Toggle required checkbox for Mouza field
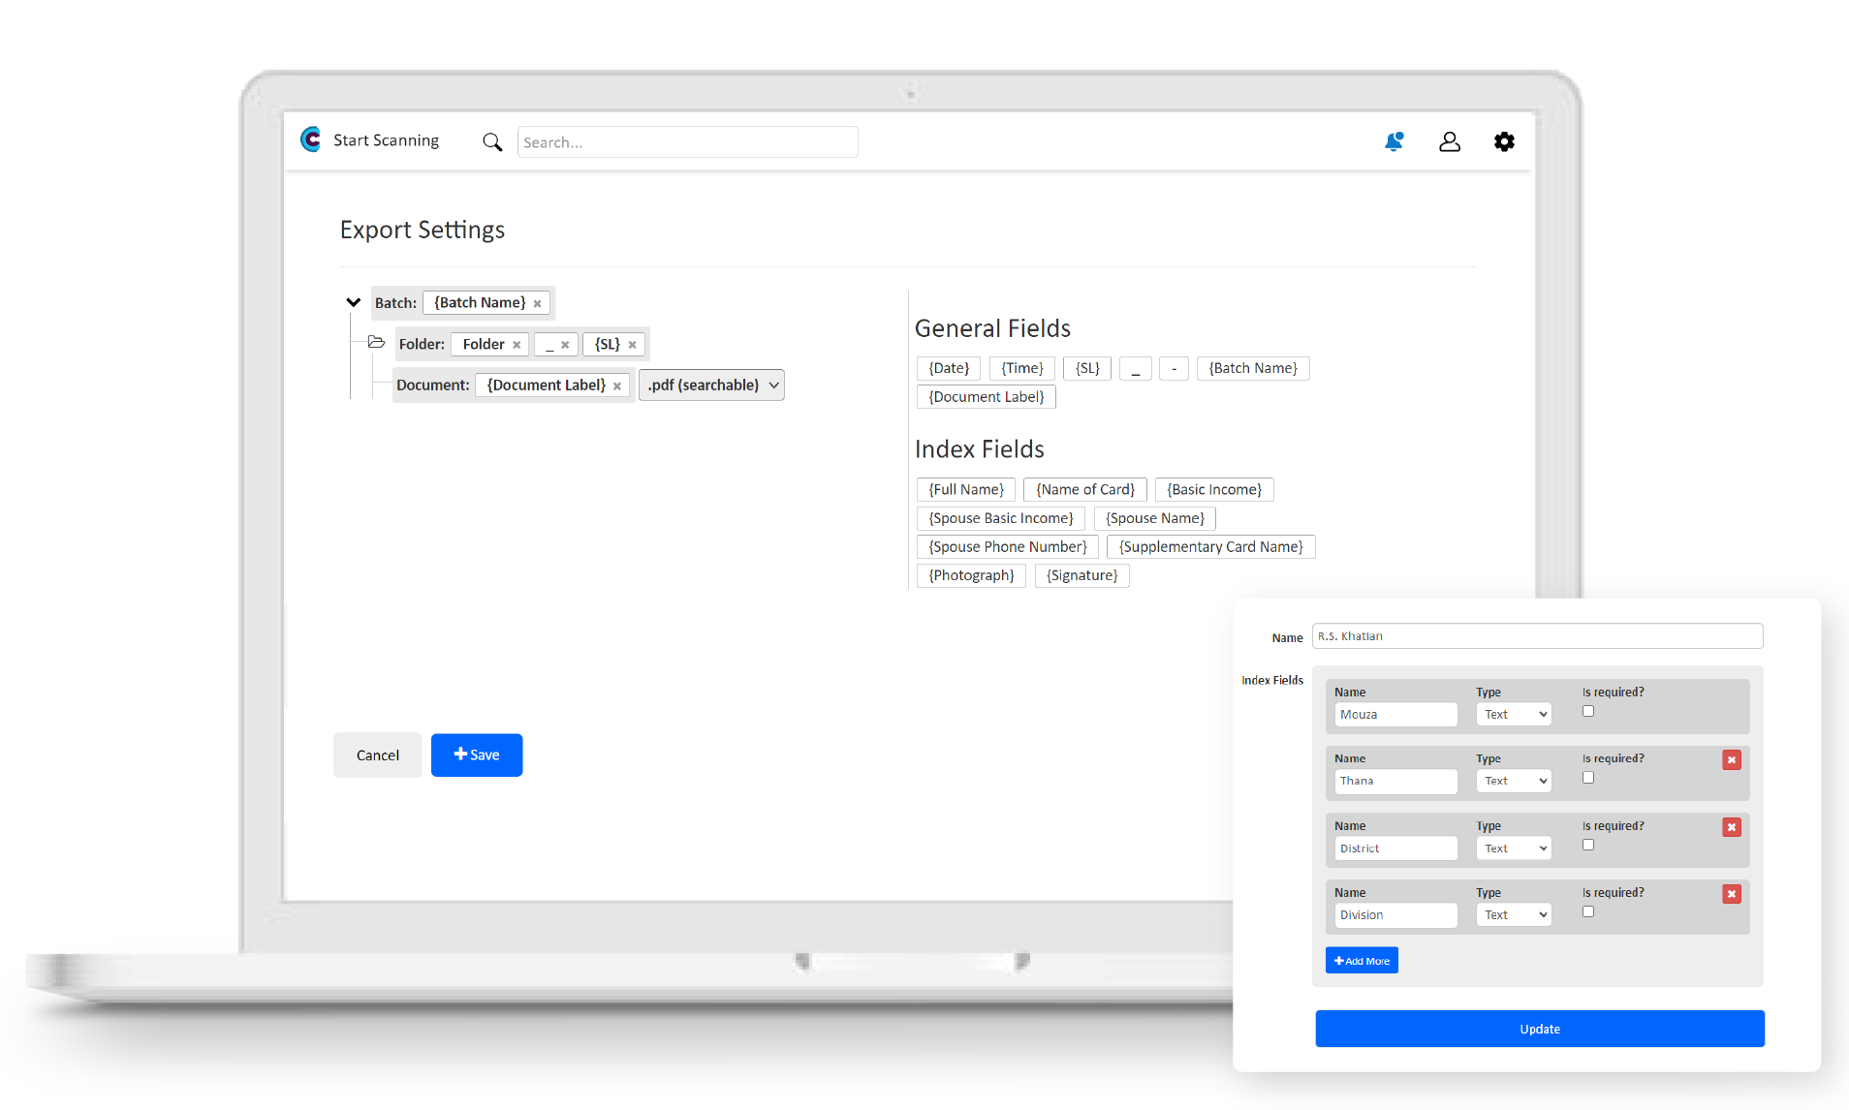Screen dimensions: 1849x1110 click(1588, 711)
